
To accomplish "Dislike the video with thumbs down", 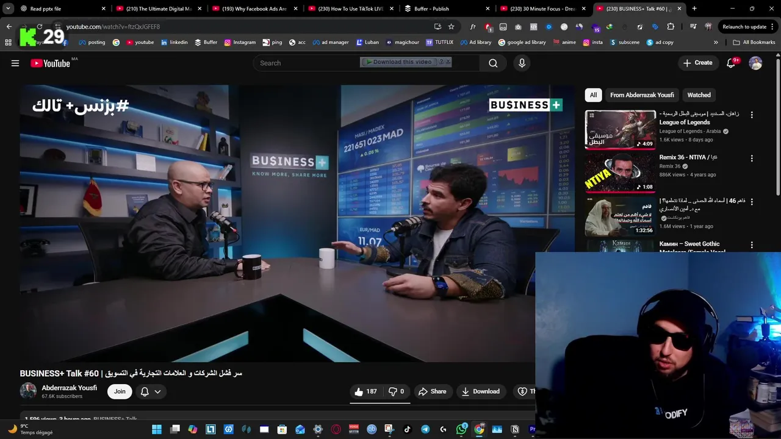I will 396,391.
